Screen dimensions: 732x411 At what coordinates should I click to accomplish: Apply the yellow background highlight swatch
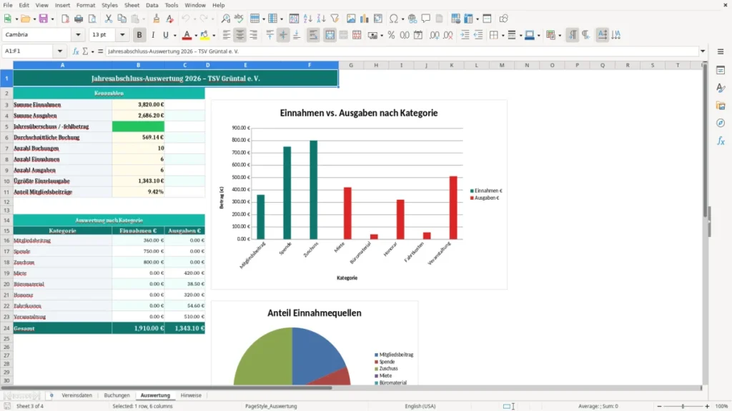[x=204, y=35]
